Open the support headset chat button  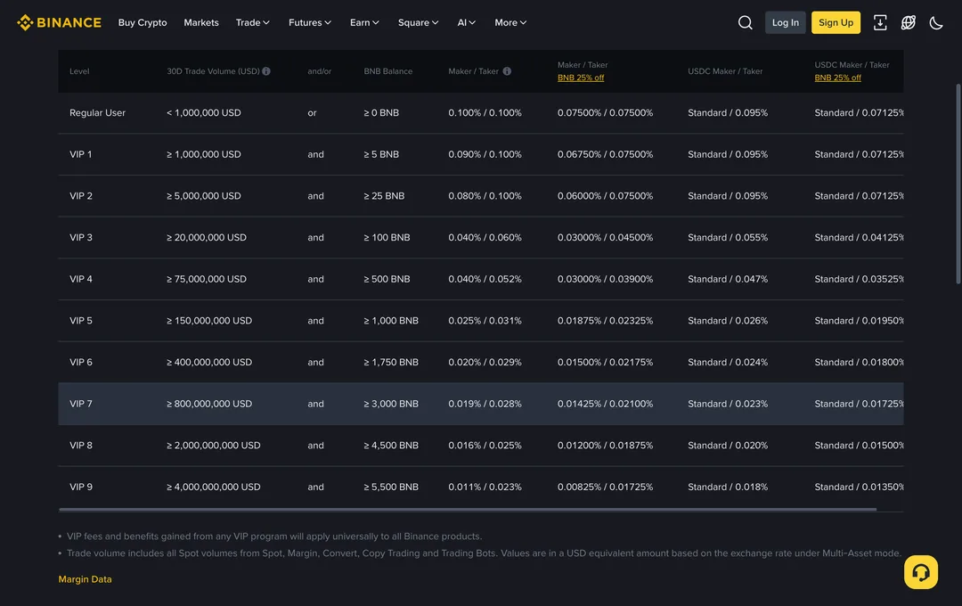(x=920, y=572)
